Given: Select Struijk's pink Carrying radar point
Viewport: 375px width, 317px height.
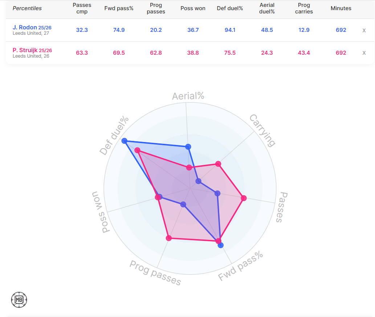Looking at the screenshot, I should 218,164.
